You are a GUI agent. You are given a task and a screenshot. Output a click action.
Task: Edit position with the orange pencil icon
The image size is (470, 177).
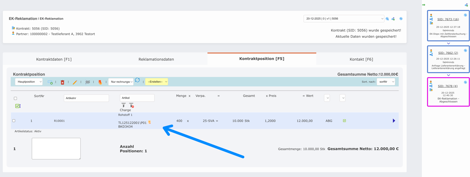75,82
